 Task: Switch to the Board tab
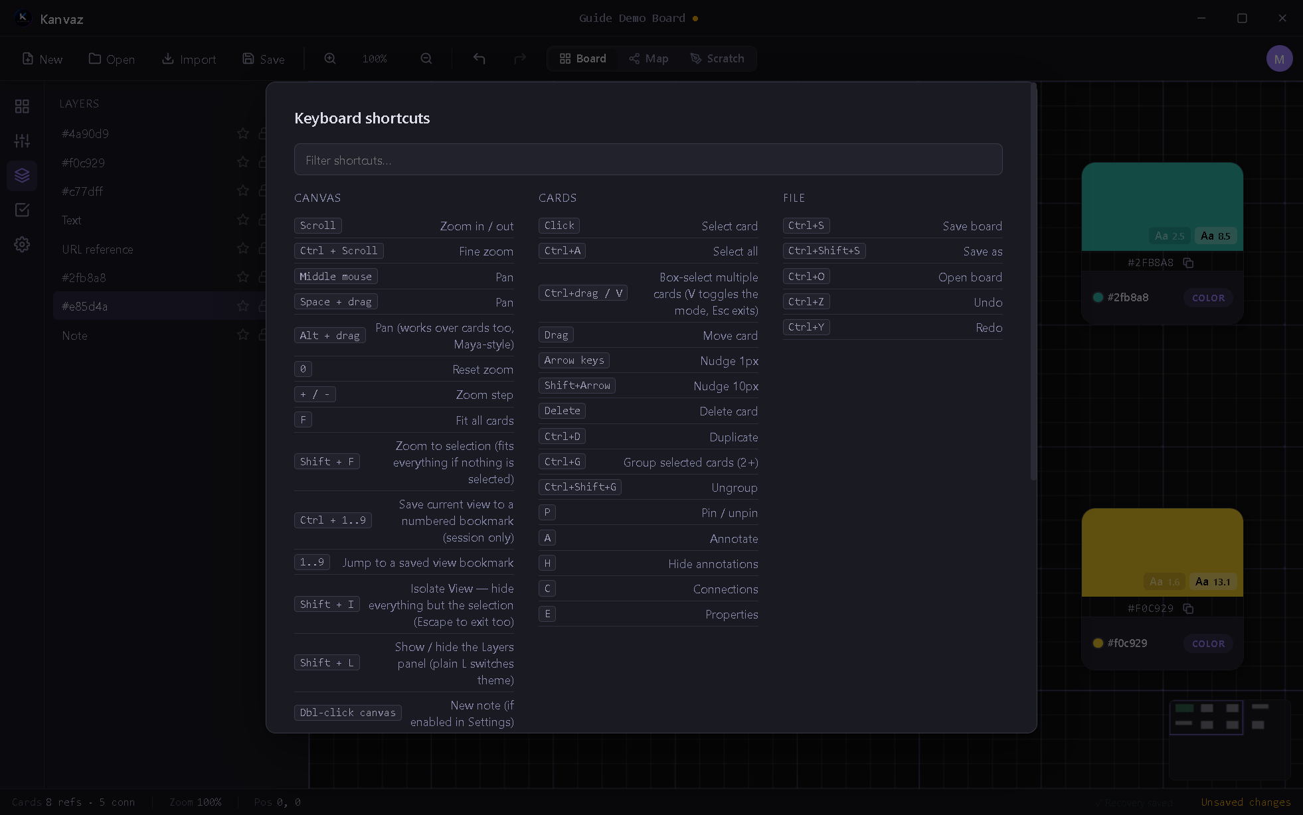(583, 58)
